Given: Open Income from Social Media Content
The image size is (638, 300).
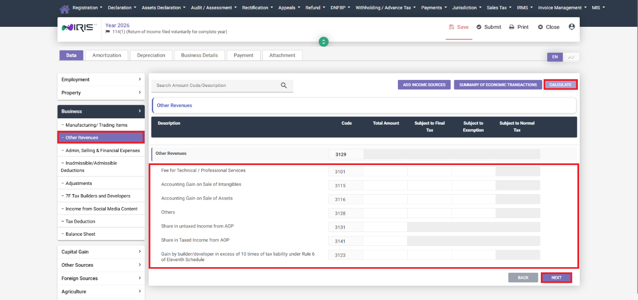Looking at the screenshot, I should pyautogui.click(x=101, y=209).
